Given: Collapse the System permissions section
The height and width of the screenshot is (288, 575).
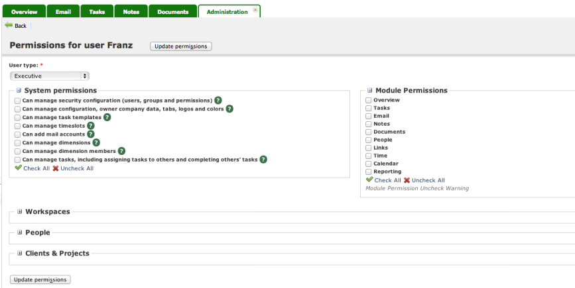Looking at the screenshot, I should (x=19, y=91).
